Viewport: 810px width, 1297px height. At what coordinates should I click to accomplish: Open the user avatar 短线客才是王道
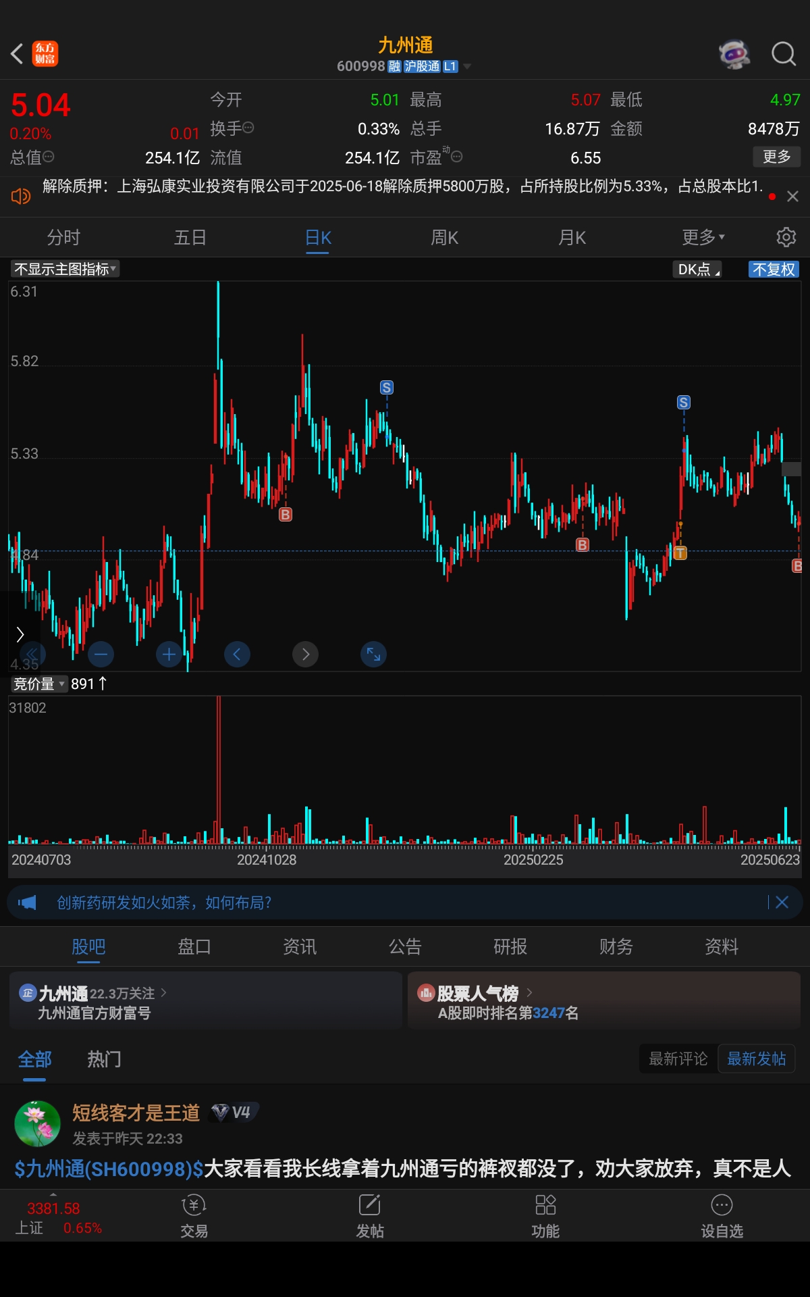(x=38, y=1123)
